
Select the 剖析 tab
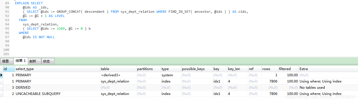pos(33,61)
